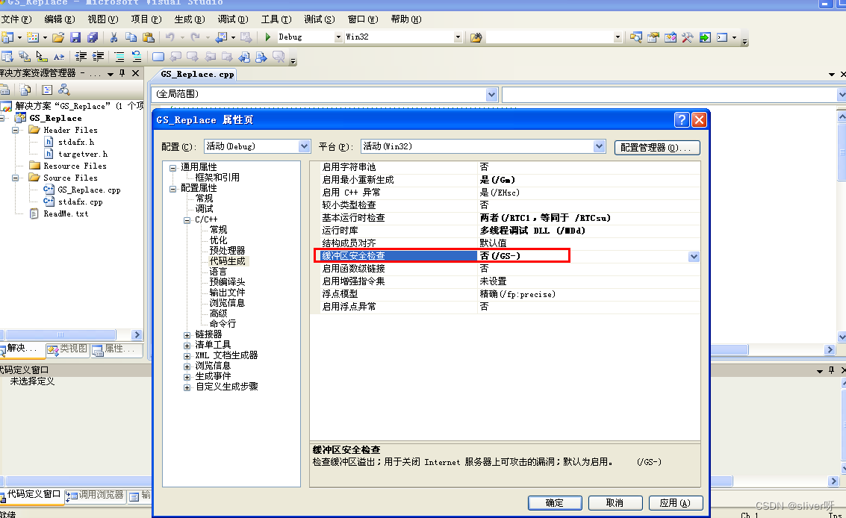Click the Cut (scissors) toolbar icon
Viewport: 846px width, 518px height.
click(114, 36)
